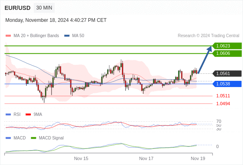The image size is (243, 165).
Task: Click the EUR/USD pair title
Action: point(18,8)
